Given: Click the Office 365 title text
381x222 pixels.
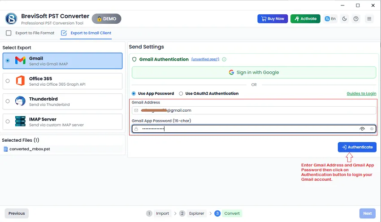Looking at the screenshot, I should click(41, 78).
